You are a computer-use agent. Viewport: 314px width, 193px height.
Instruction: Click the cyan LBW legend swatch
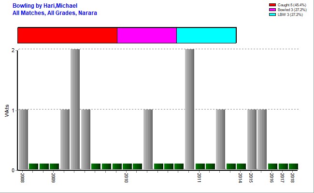[x=272, y=14]
